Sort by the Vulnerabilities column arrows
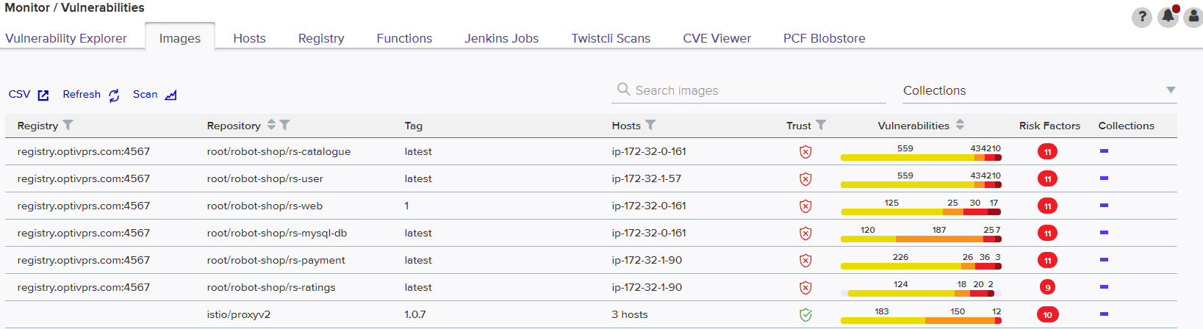1203x329 pixels. [x=960, y=126]
